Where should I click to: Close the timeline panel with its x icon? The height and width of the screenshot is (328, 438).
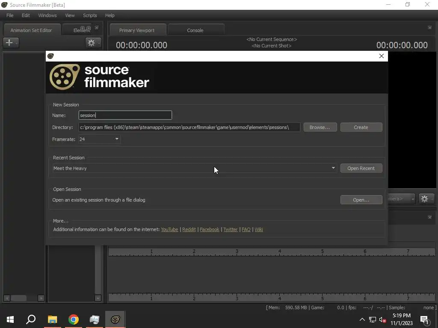[429, 217]
